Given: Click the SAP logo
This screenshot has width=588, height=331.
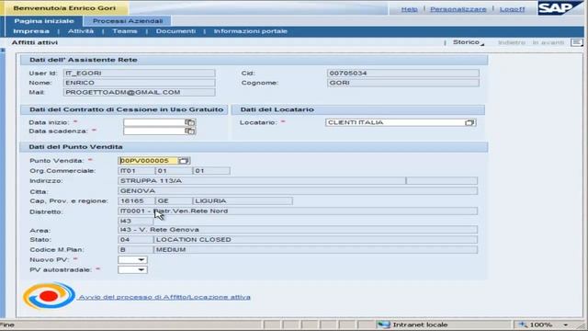Looking at the screenshot, I should [x=560, y=7].
